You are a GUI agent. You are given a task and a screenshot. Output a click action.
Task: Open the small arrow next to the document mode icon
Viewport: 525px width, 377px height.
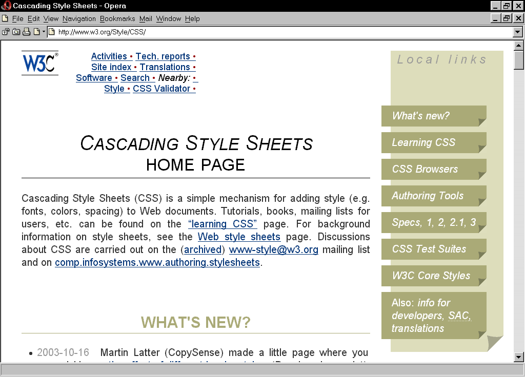coord(44,32)
